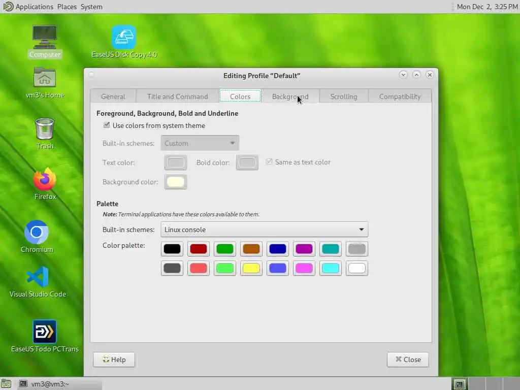Pick the brown palette swatch
520x390 pixels.
[251, 249]
